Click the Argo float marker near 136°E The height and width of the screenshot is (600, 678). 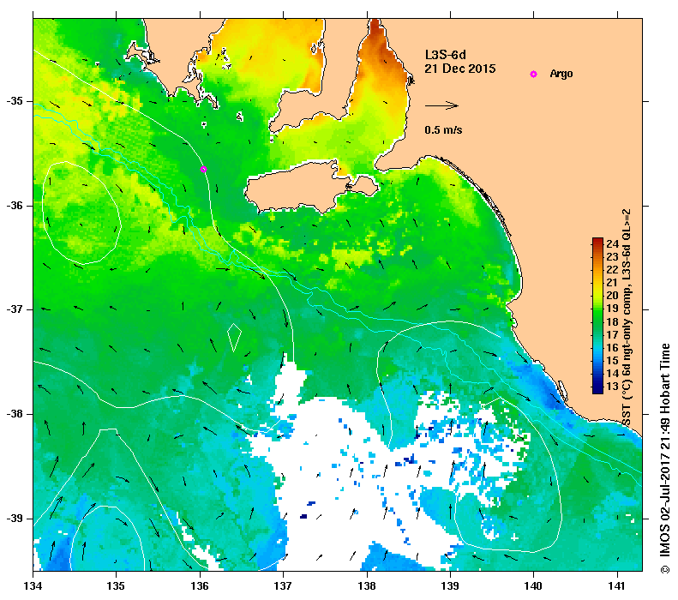tap(203, 169)
